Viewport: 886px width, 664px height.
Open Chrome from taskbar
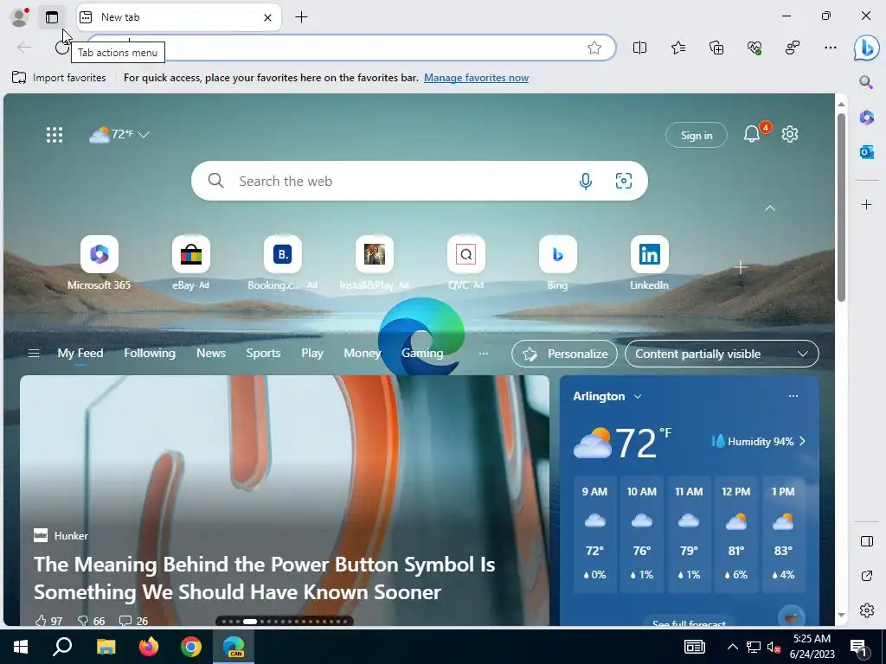(191, 647)
